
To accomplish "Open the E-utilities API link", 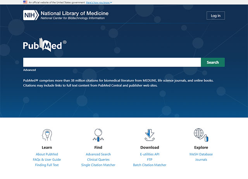I will point(150,154).
